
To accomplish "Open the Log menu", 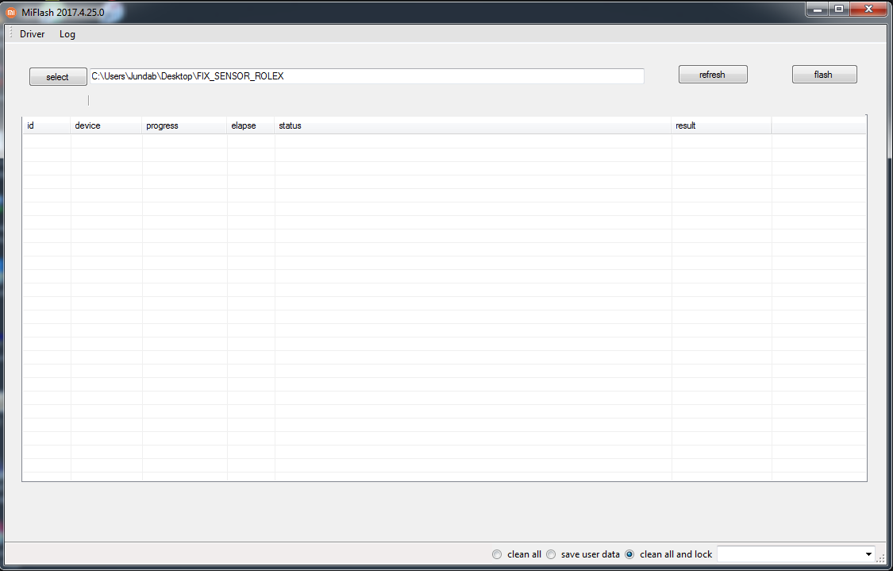I will point(67,34).
